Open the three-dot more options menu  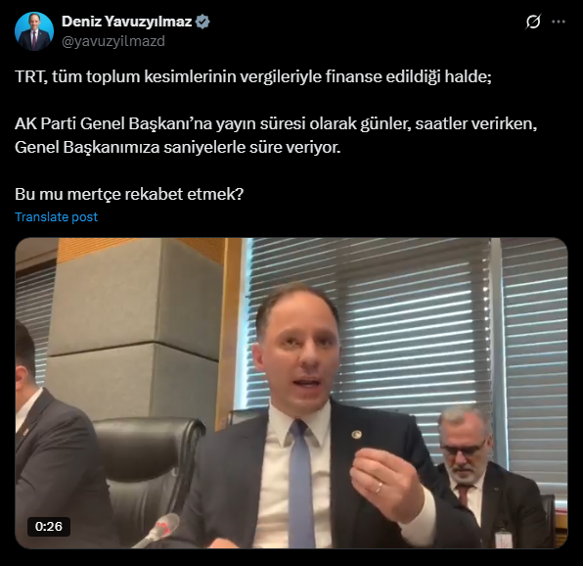tap(559, 22)
